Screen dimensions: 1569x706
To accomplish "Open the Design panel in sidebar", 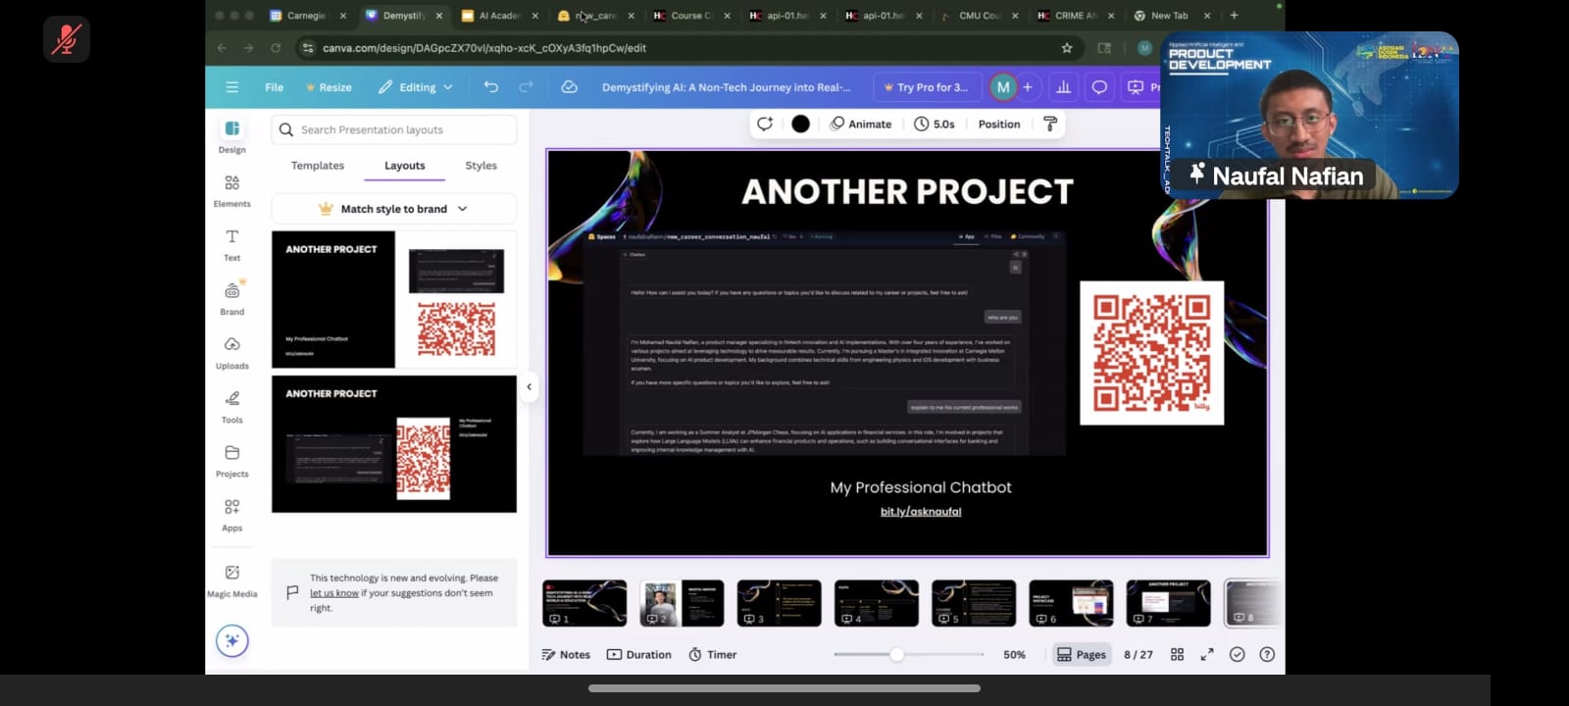I will [x=232, y=136].
